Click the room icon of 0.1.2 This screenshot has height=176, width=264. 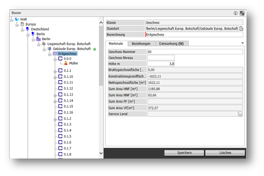(x=60, y=118)
